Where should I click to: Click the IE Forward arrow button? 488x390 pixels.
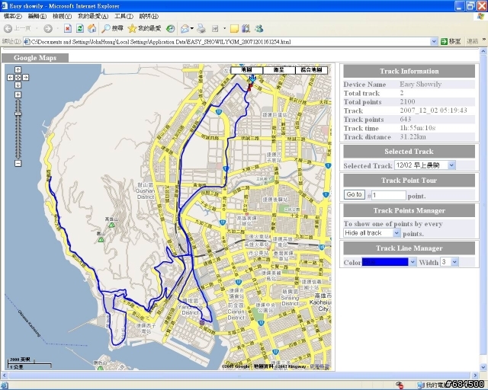[x=47, y=29]
